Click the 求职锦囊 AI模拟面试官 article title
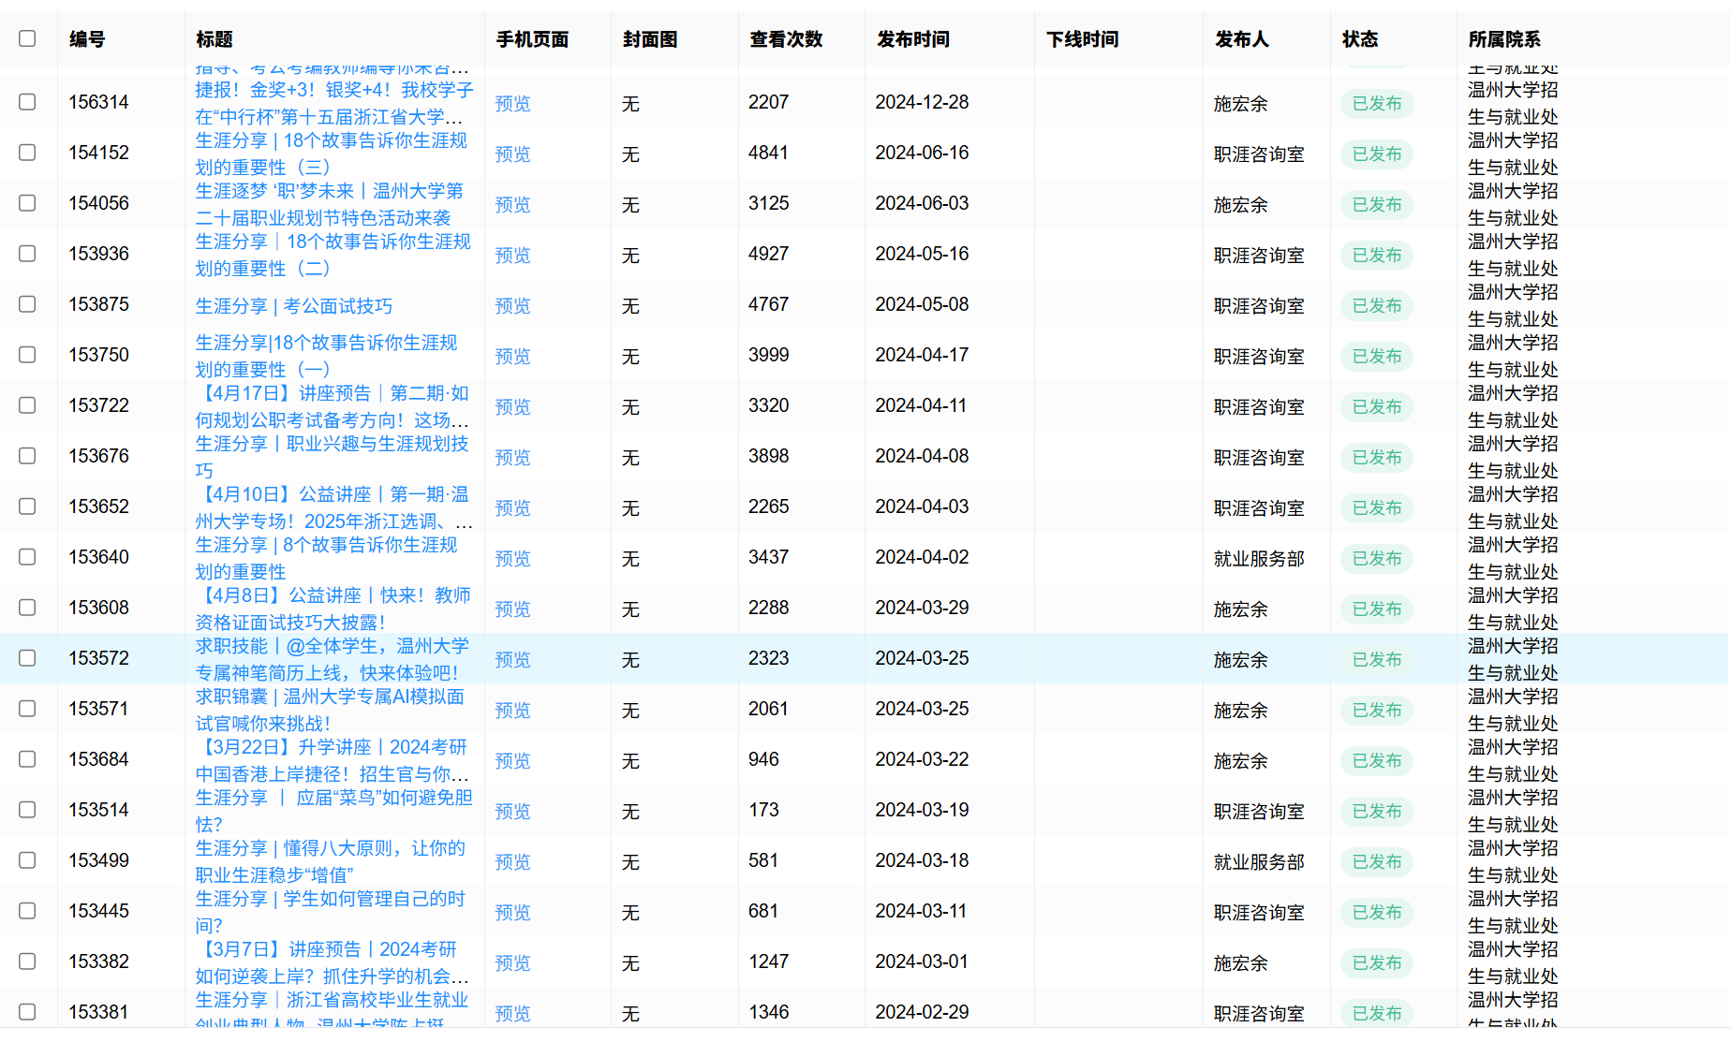The width and height of the screenshot is (1731, 1042). click(329, 710)
